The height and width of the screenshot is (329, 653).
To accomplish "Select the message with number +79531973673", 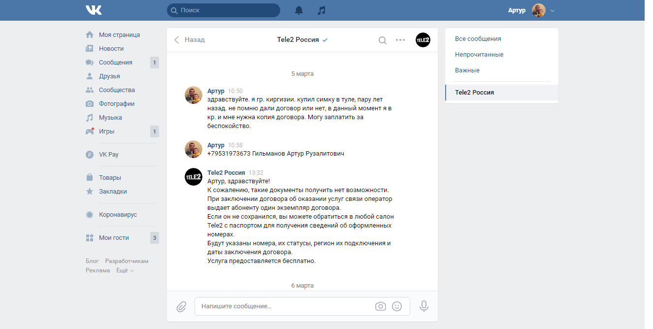I will (x=276, y=154).
